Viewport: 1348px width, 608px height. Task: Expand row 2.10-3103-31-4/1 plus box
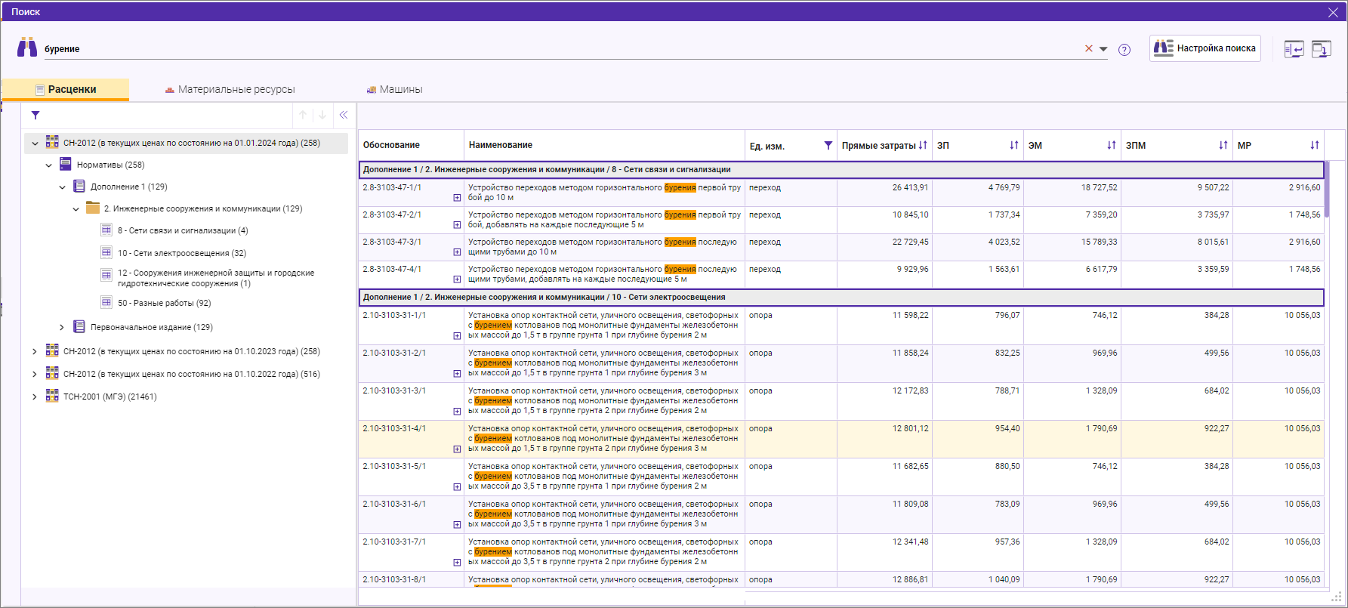(457, 449)
